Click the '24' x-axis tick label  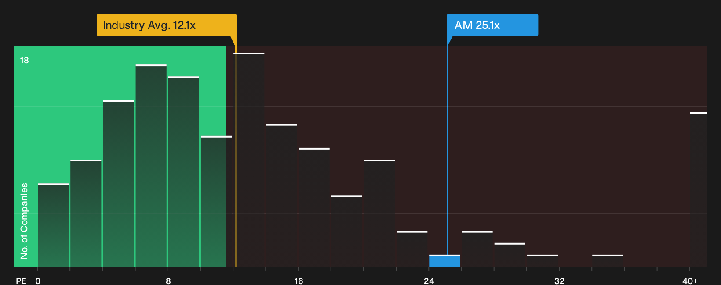click(429, 281)
